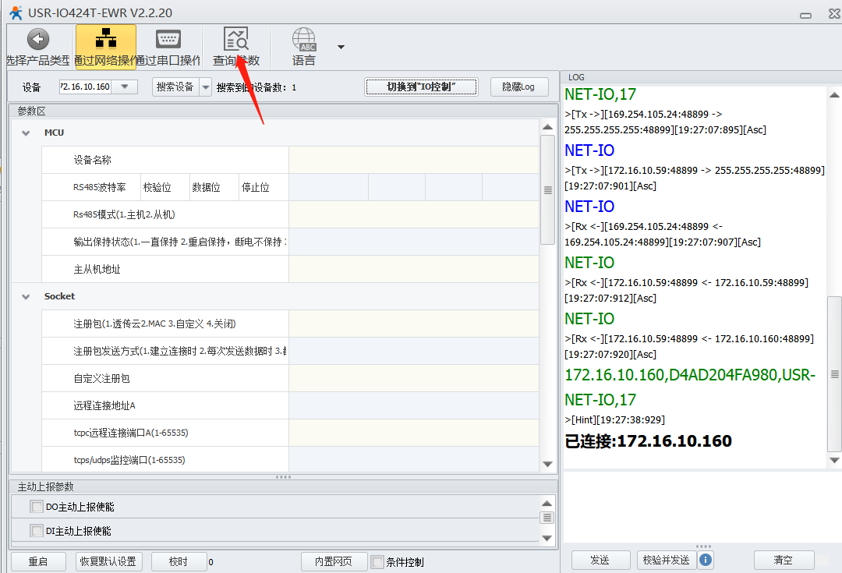Screen dimensions: 842x573
Task: Collapse the Socket parameter section
Action: click(x=27, y=296)
